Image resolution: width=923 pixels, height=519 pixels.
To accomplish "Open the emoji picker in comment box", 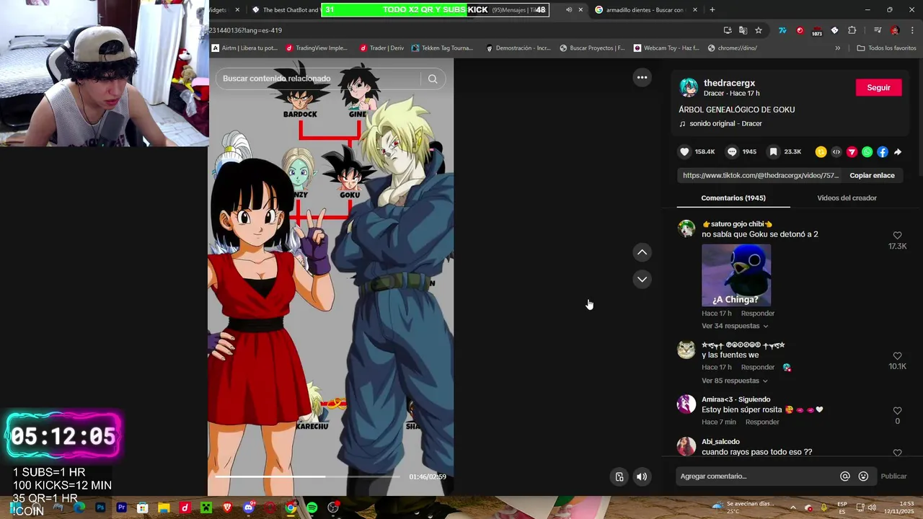I will click(863, 476).
